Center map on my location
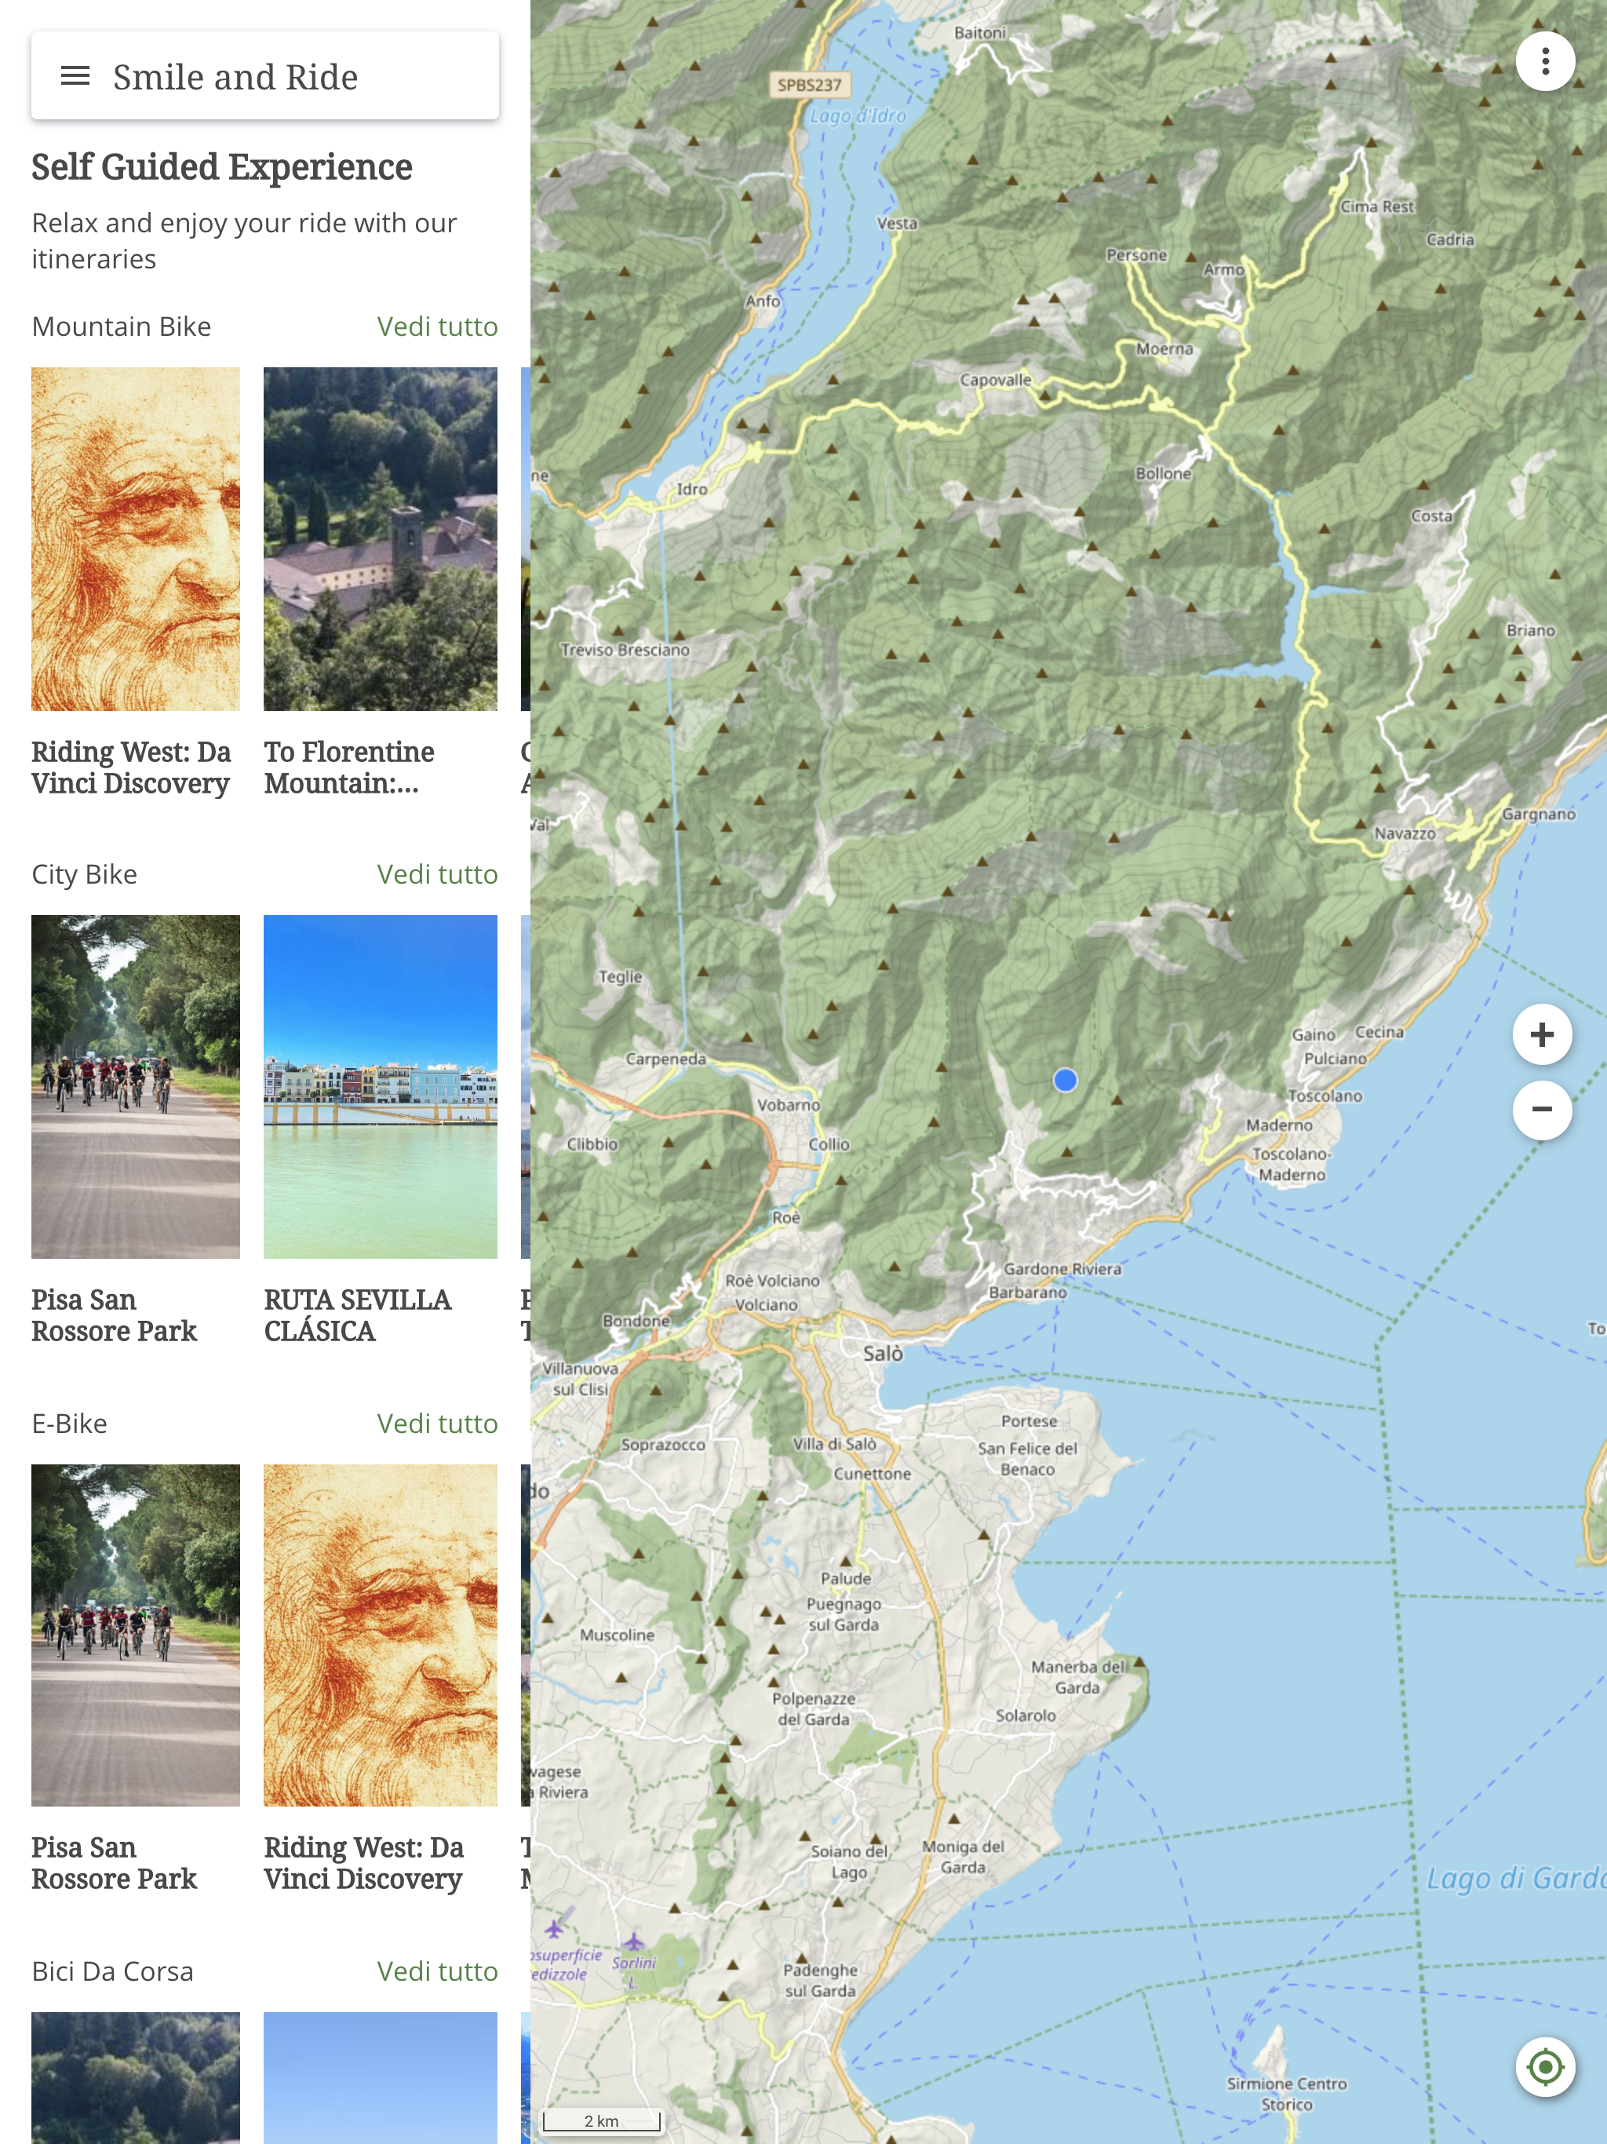1607x2144 pixels. (1545, 2066)
